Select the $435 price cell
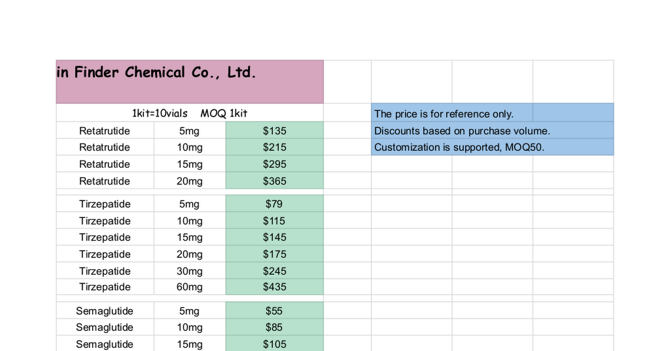670x351 pixels. [275, 287]
